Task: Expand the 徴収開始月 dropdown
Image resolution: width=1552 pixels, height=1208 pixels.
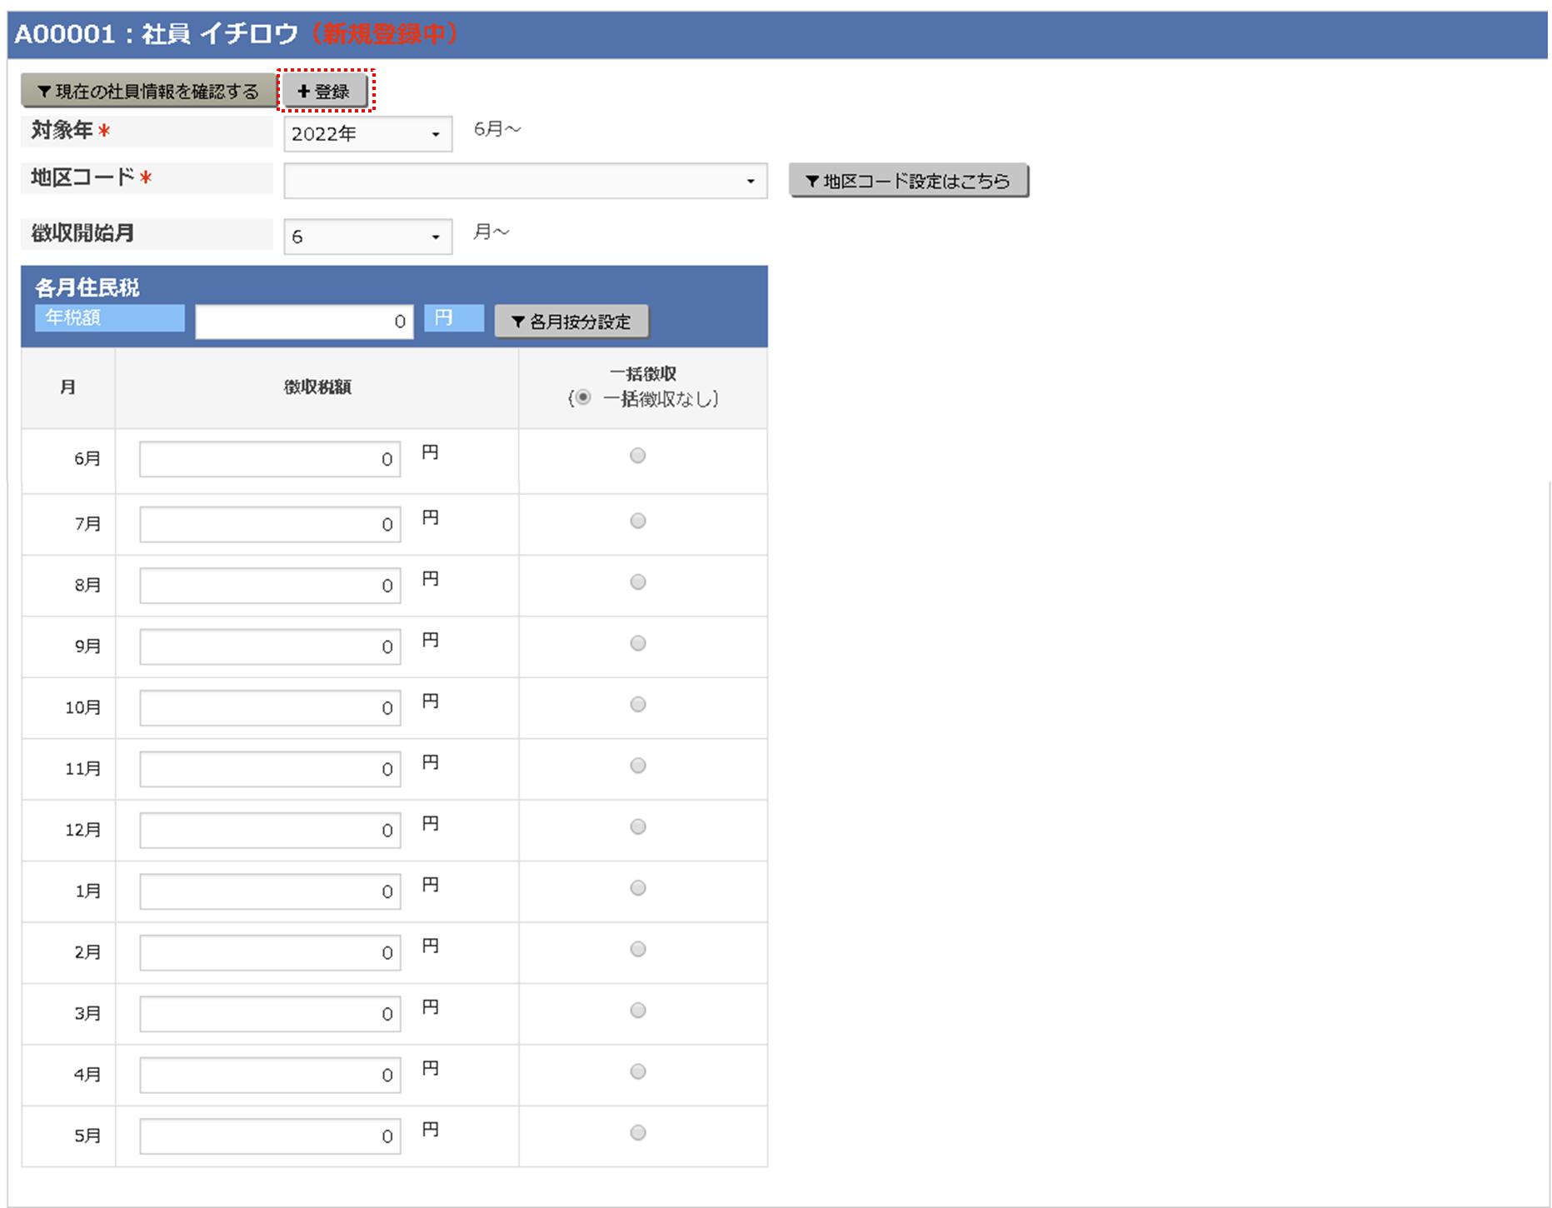Action: coord(367,237)
